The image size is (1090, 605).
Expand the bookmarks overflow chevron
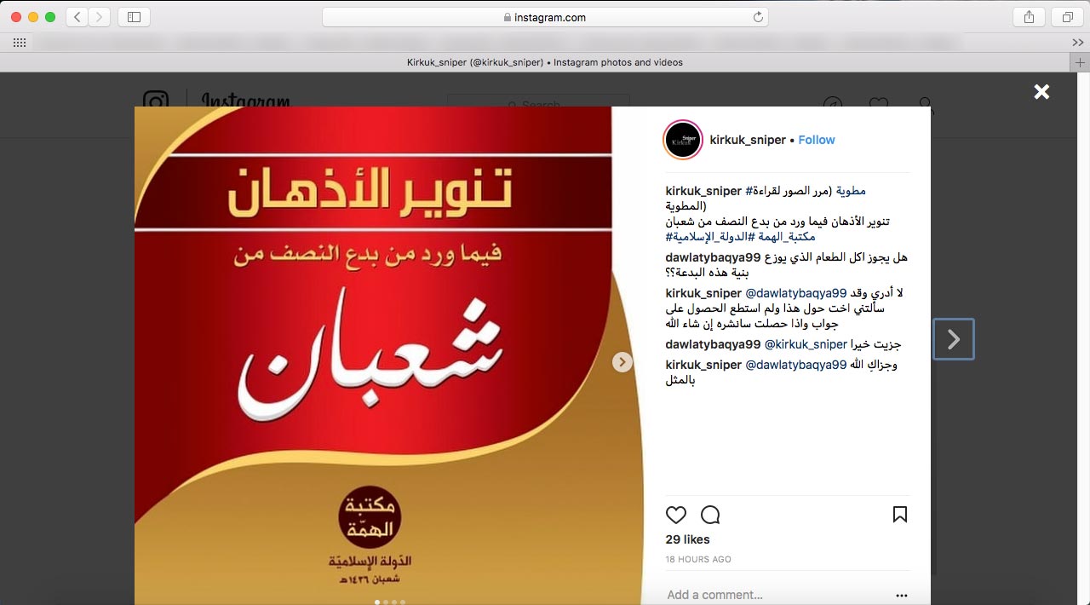[1077, 43]
